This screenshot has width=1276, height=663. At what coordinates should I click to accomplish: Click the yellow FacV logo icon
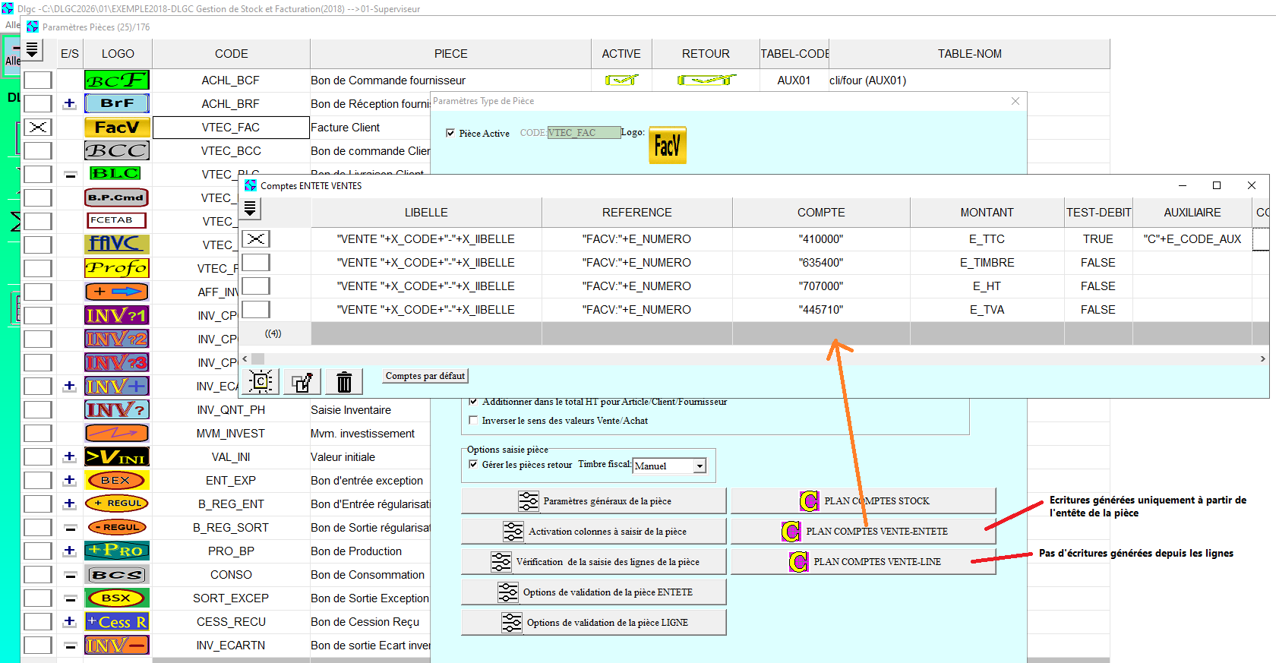coord(667,145)
